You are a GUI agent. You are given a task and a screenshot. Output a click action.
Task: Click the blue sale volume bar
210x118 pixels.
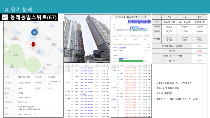pyautogui.click(x=121, y=59)
